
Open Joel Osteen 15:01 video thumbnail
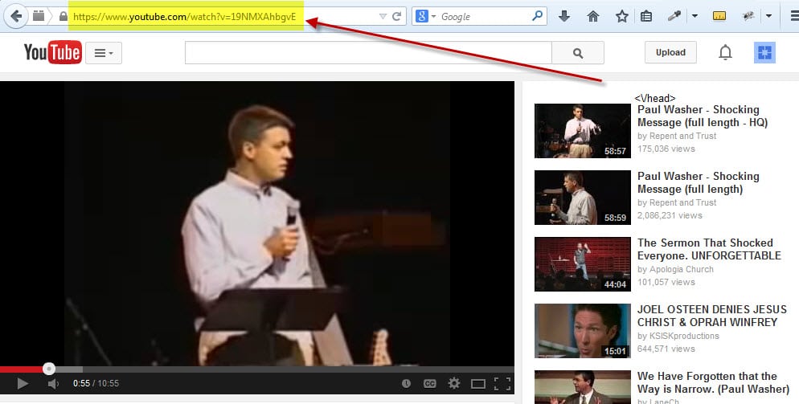pos(583,331)
